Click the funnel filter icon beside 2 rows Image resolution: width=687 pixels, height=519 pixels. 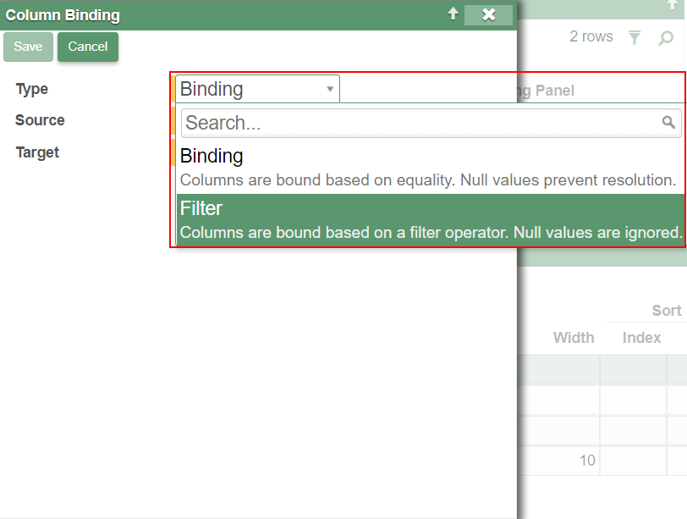(x=635, y=37)
